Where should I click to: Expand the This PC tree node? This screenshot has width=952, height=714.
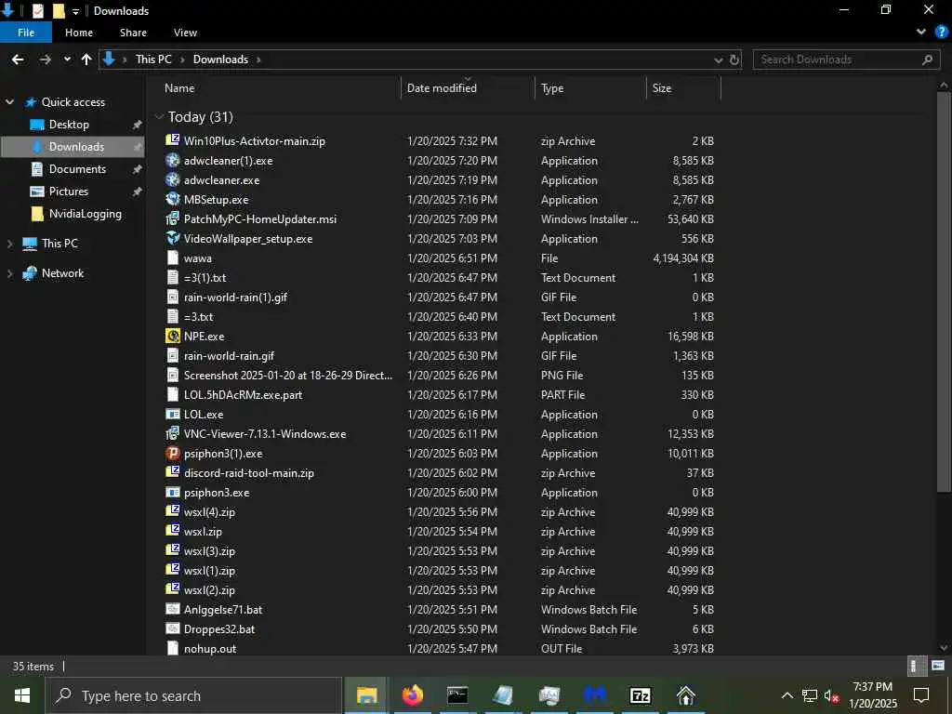[x=9, y=244]
